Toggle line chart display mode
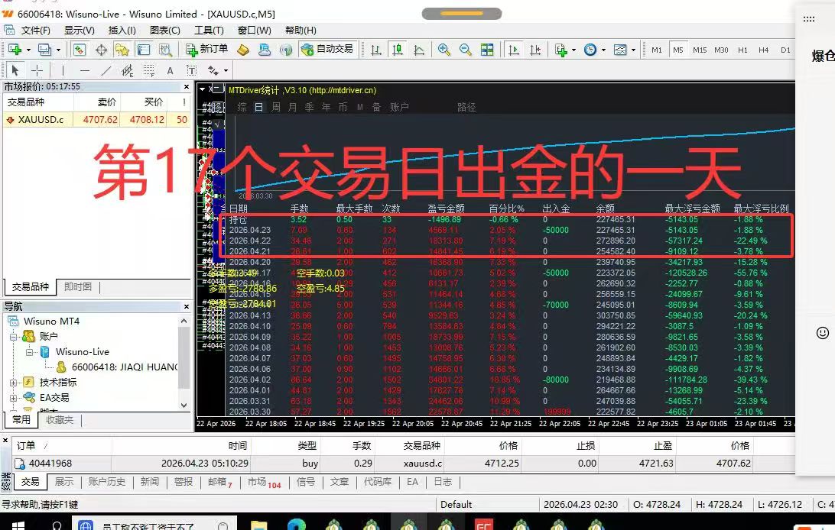Image resolution: width=835 pixels, height=530 pixels. click(417, 50)
